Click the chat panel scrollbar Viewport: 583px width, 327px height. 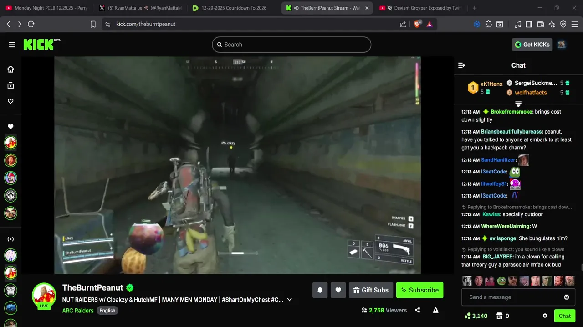pos(581,268)
